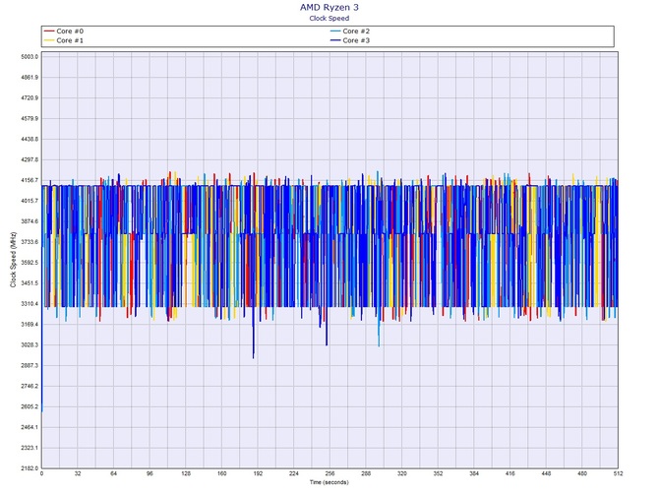The width and height of the screenshot is (659, 494).
Task: Click the 4015.7 y-axis value
Action: pyautogui.click(x=30, y=201)
